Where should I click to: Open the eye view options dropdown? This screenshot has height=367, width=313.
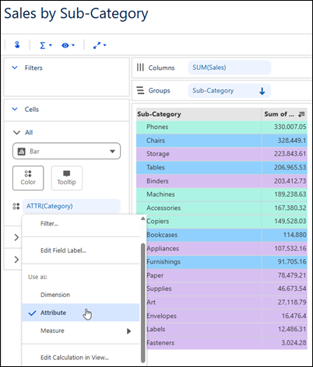tap(68, 45)
